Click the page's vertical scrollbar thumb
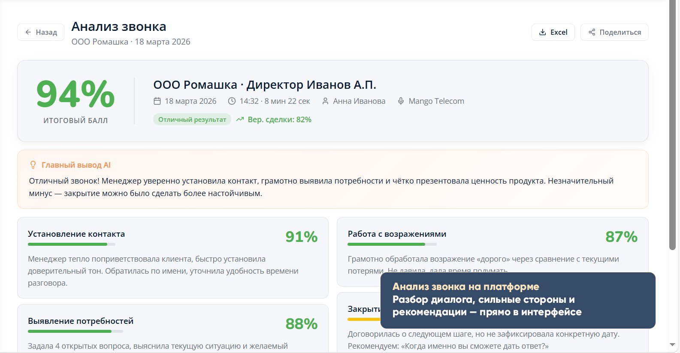 click(672, 125)
